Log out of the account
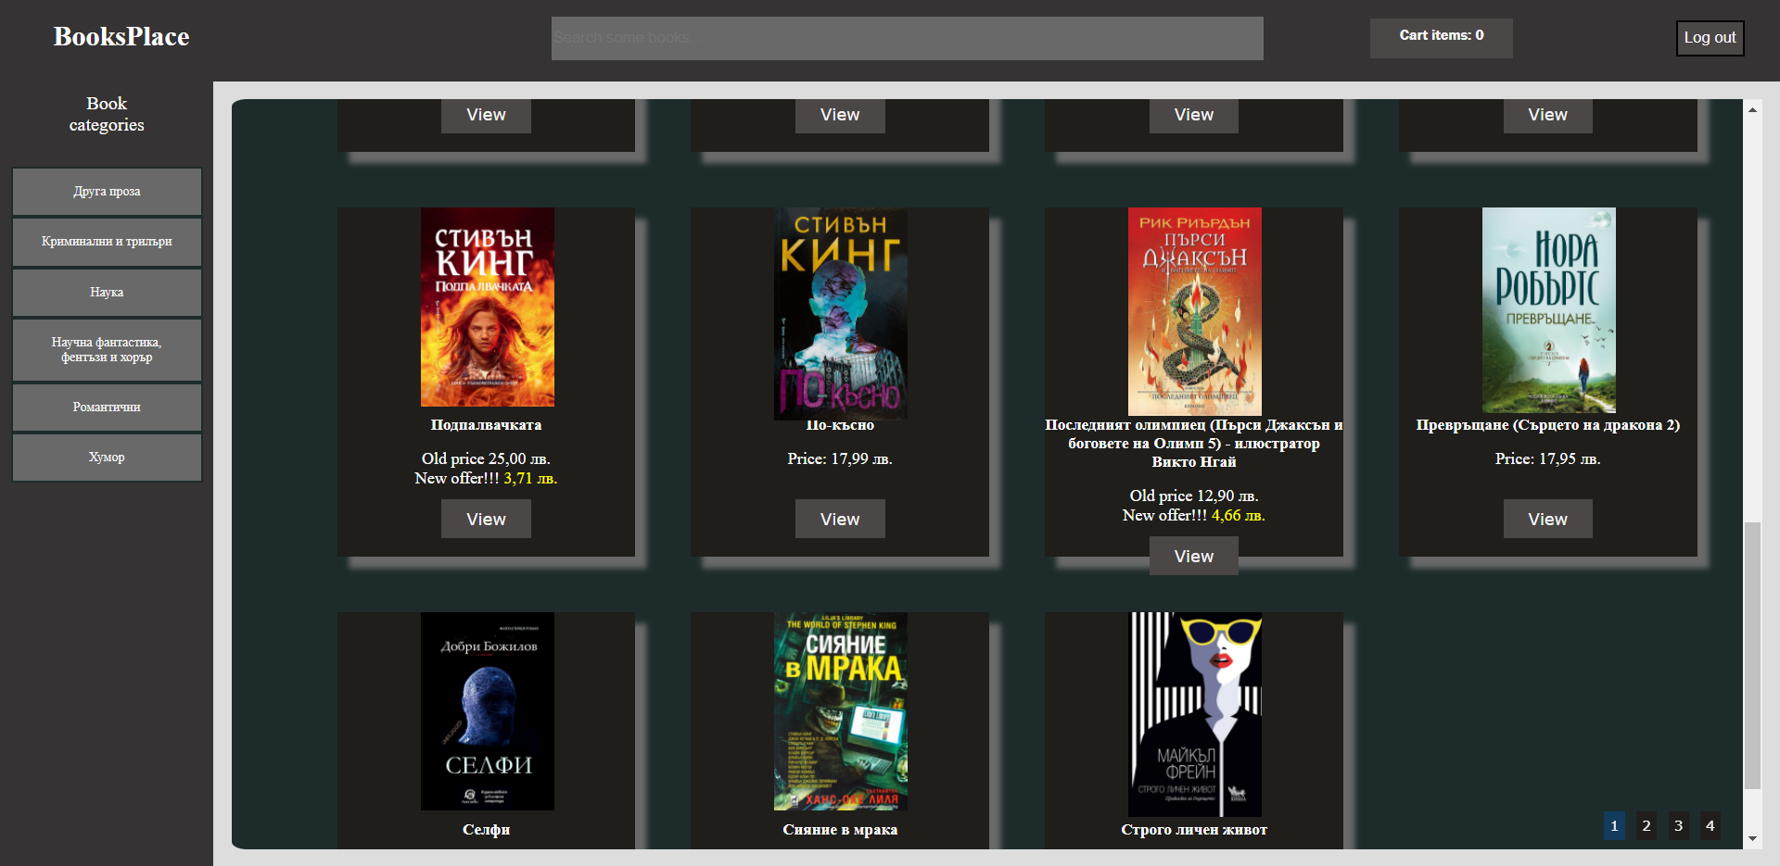This screenshot has width=1780, height=866. (x=1710, y=38)
